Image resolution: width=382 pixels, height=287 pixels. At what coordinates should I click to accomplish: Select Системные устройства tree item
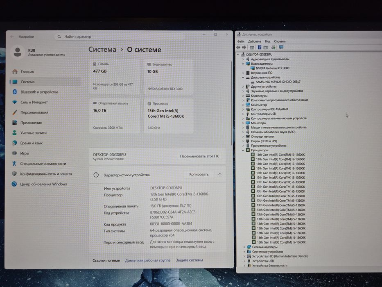tap(267, 252)
